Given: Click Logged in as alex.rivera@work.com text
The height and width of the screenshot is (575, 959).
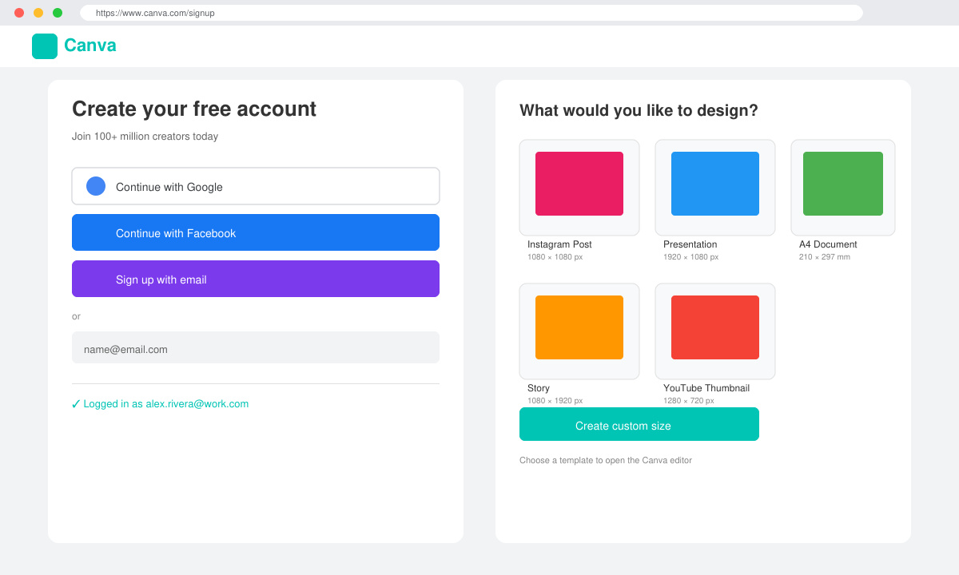Looking at the screenshot, I should [x=166, y=404].
